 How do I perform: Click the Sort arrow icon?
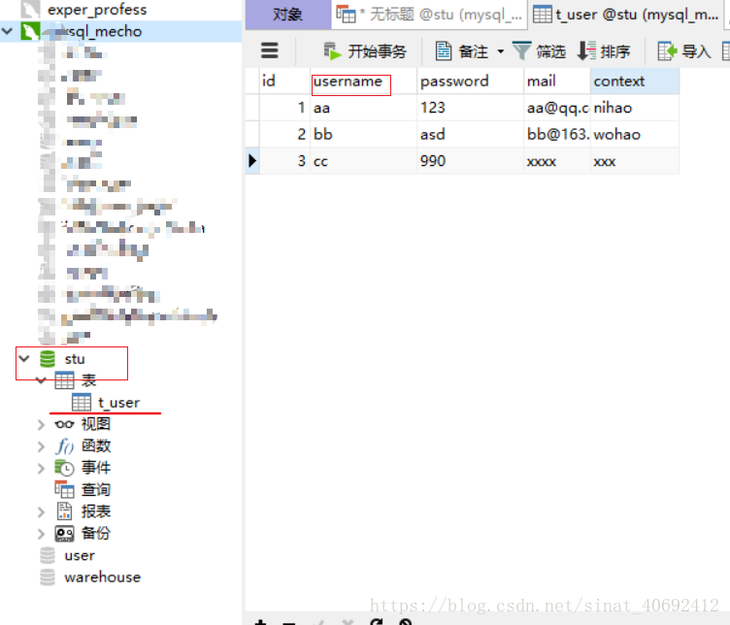click(x=586, y=50)
